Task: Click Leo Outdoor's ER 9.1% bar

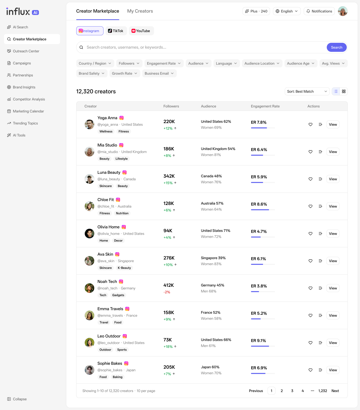Action: point(263,346)
